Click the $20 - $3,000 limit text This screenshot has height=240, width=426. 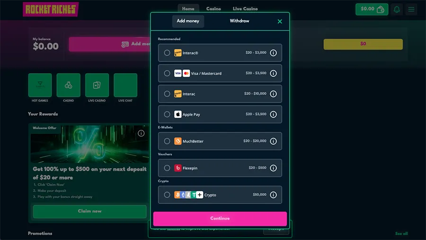(256, 53)
